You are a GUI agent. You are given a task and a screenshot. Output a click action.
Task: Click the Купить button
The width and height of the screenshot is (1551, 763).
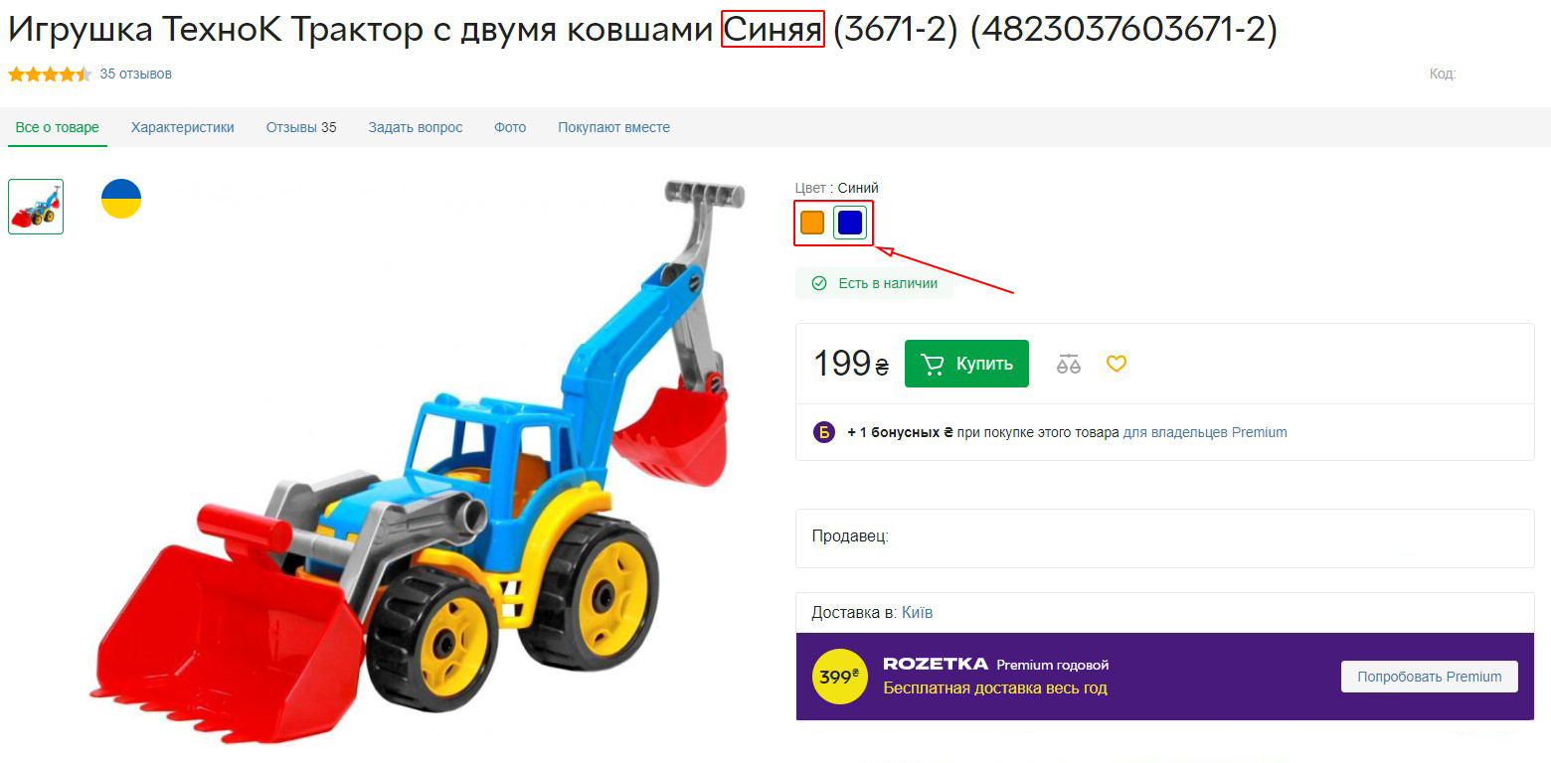click(966, 364)
